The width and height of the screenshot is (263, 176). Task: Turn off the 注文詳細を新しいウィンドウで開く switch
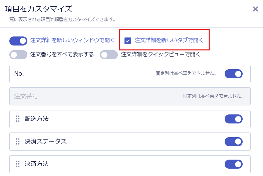point(18,41)
